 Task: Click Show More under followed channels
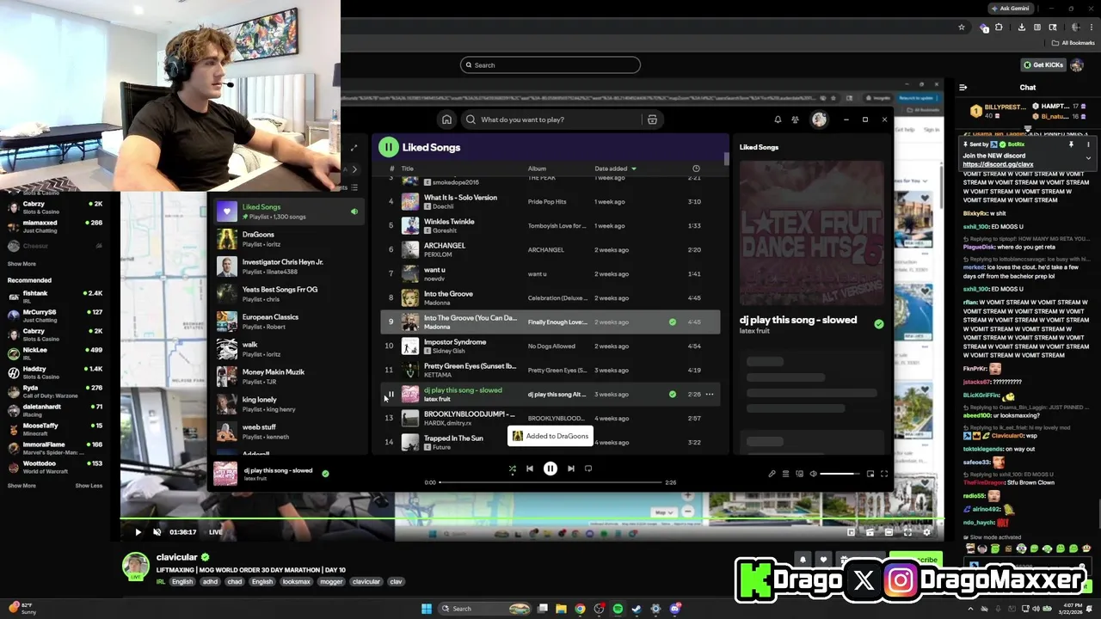(22, 264)
